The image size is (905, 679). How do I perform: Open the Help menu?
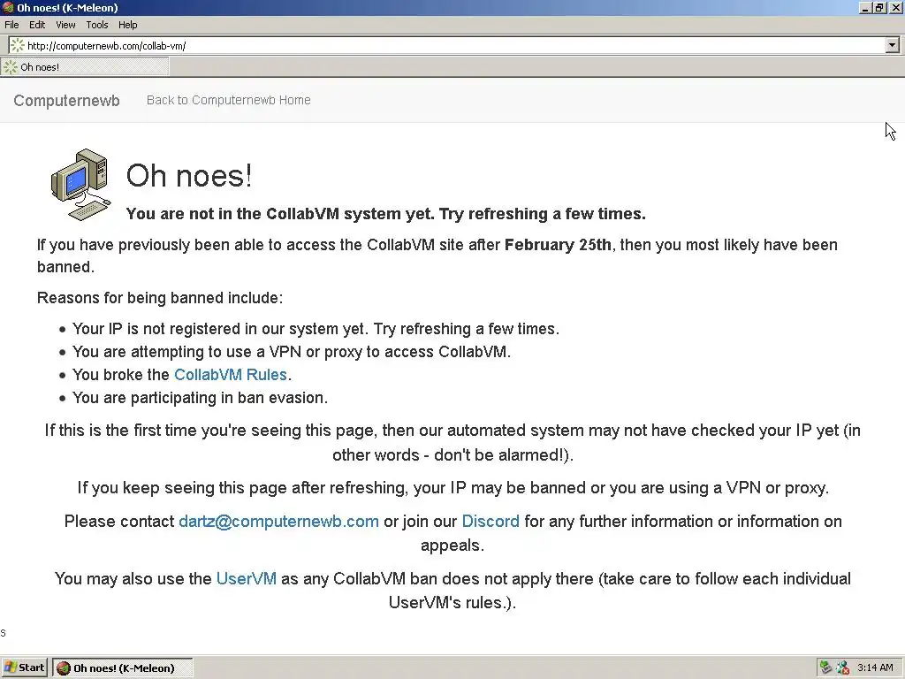coord(127,25)
